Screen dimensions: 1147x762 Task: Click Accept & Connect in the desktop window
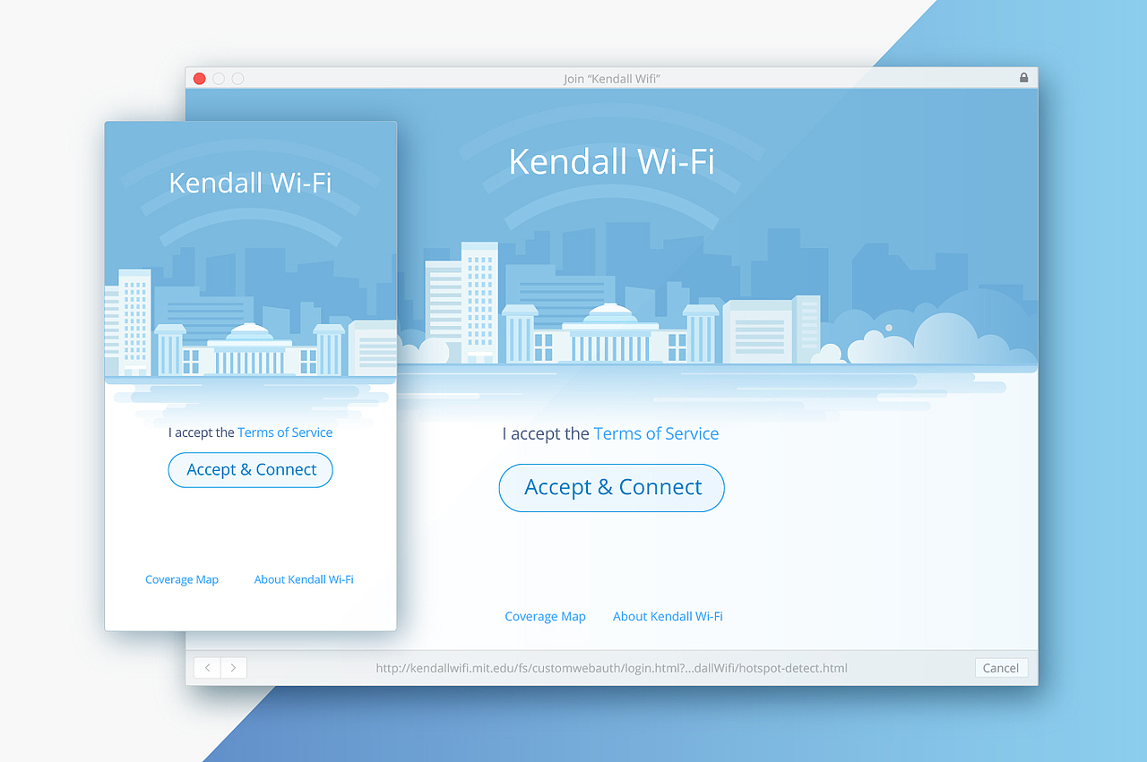pos(612,488)
